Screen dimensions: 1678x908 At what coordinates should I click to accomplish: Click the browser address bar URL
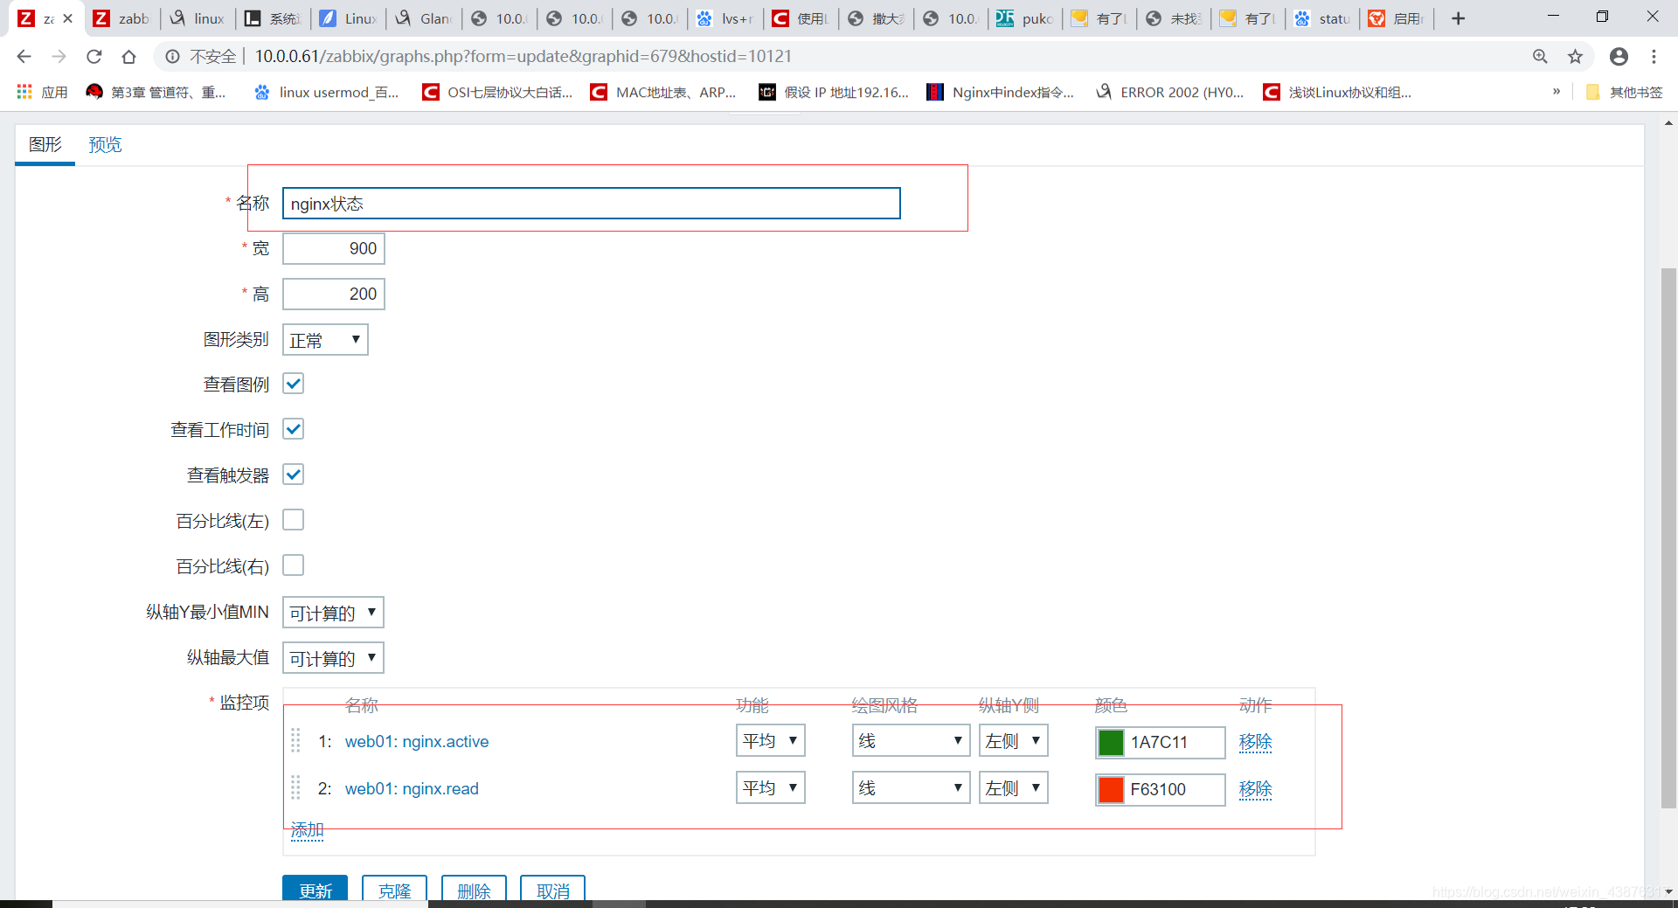point(523,56)
